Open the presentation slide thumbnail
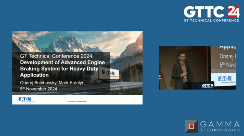Image resolution: width=244 pixels, height=136 pixels. point(77,68)
